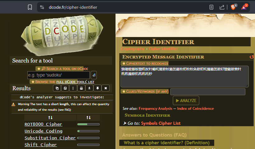Copy results to clipboard icon
This screenshot has height=149, width=255.
tap(57, 88)
